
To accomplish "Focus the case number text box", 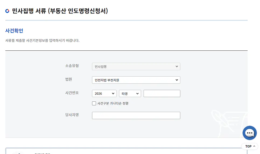I will point(162,94).
